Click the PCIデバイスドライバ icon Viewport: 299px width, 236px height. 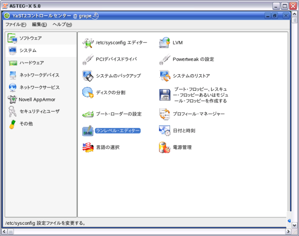coord(88,59)
